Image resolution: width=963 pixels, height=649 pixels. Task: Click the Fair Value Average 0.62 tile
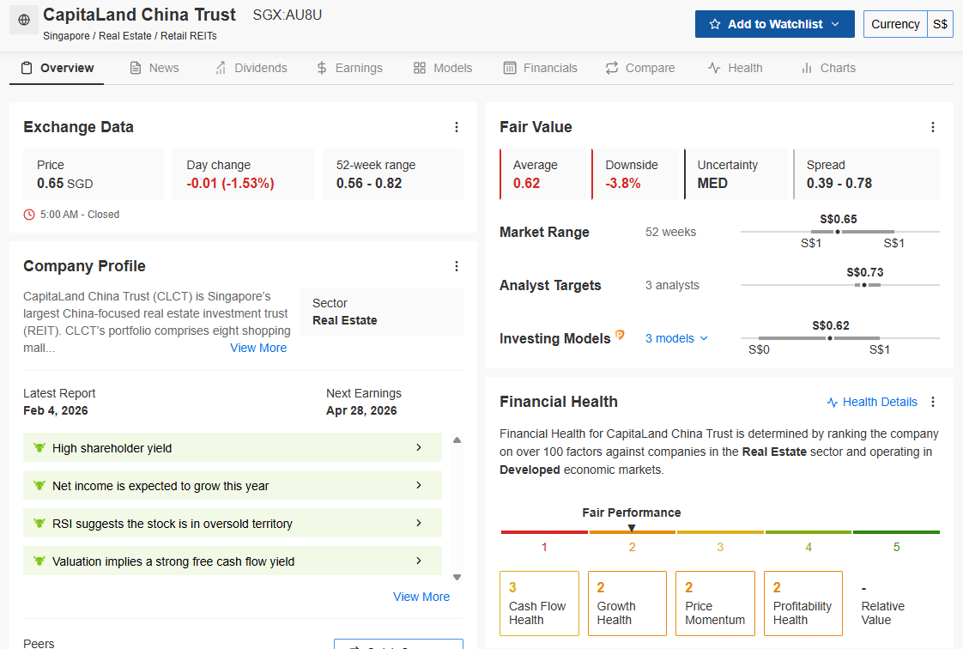click(x=543, y=174)
